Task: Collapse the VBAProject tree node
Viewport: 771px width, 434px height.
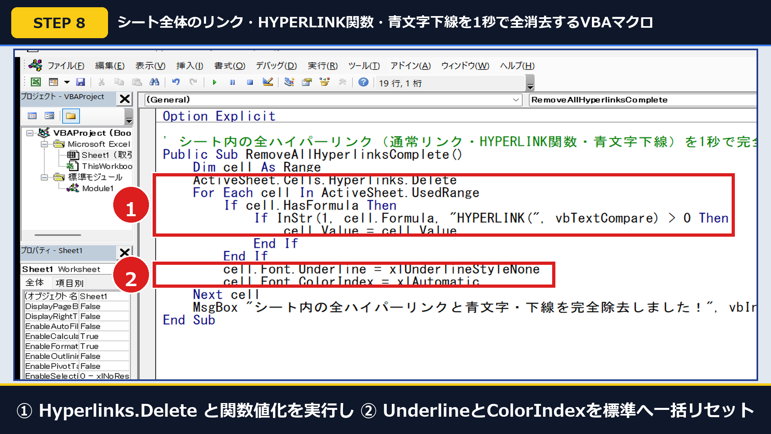Action: coord(30,133)
